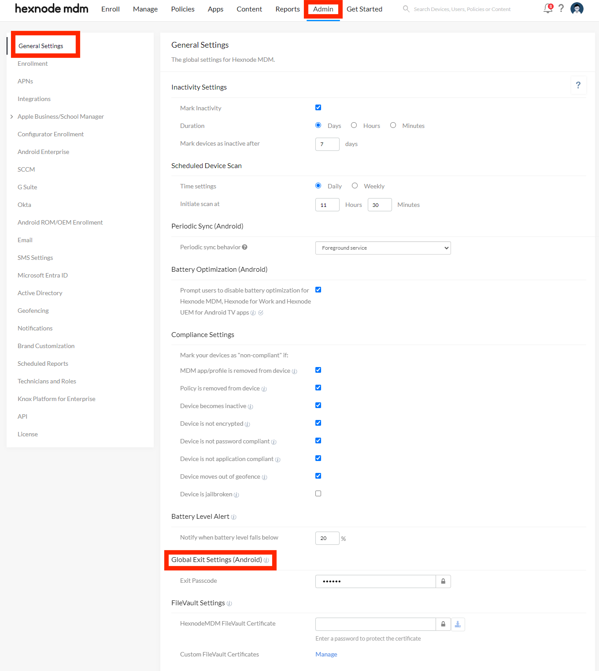599x671 pixels.
Task: Open the Enroll tab
Action: click(111, 9)
